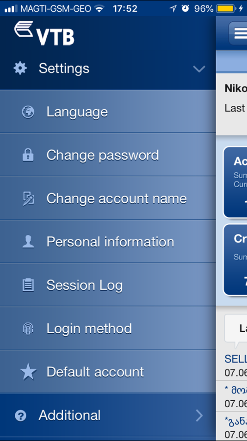Tap the battery indicator in status bar
The height and width of the screenshot is (441, 247).
225,9
